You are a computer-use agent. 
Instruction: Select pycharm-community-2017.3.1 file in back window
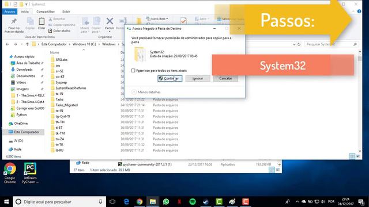(x=145, y=164)
